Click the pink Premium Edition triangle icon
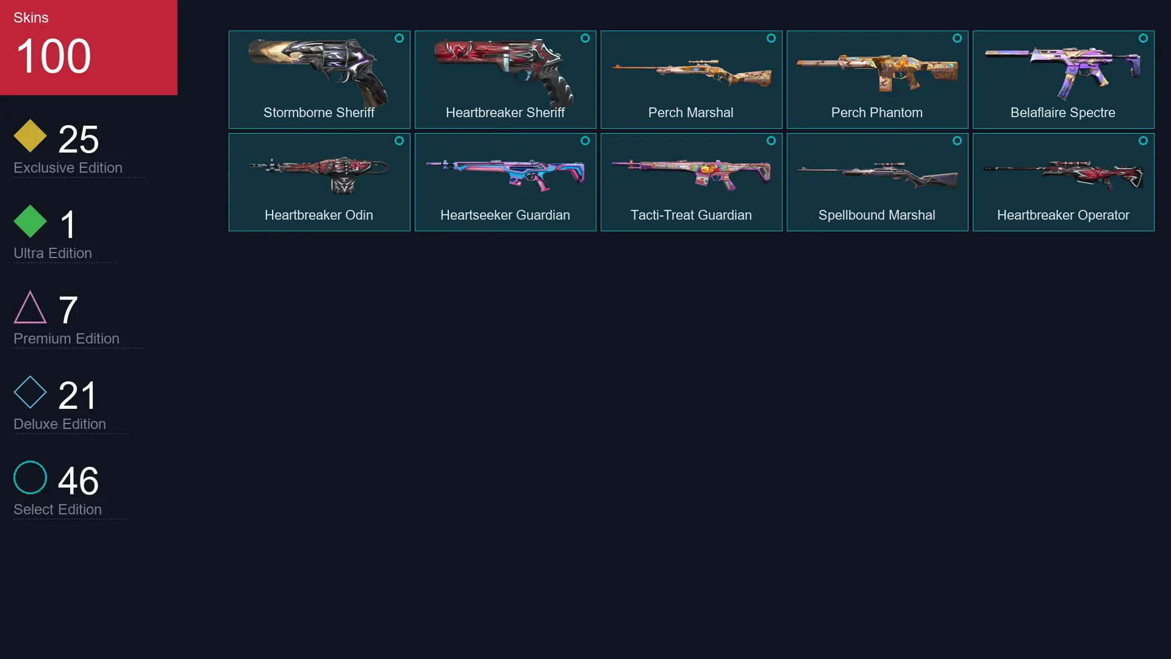Image resolution: width=1171 pixels, height=659 pixels. pos(30,307)
